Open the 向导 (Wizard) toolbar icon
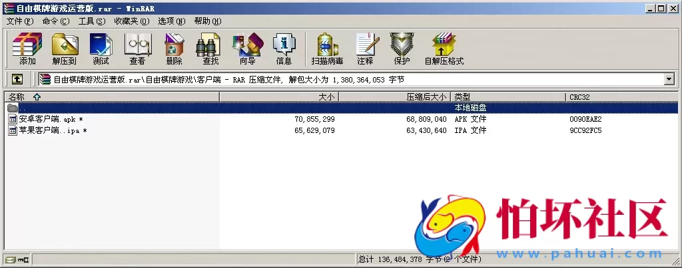Screen dimensions: 682x268 pos(248,49)
